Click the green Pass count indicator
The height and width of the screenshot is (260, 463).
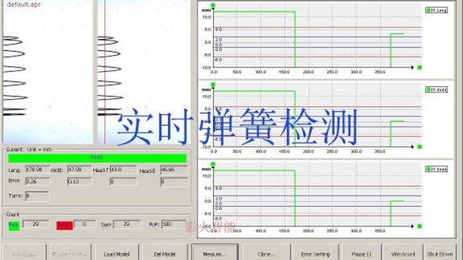(14, 225)
